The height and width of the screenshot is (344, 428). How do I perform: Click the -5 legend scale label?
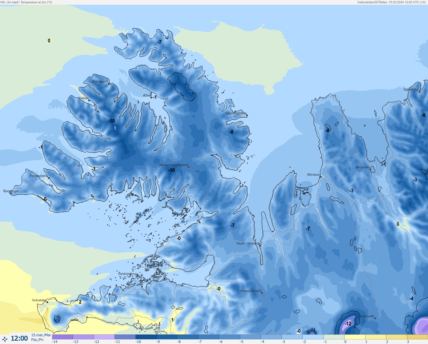click(241, 342)
